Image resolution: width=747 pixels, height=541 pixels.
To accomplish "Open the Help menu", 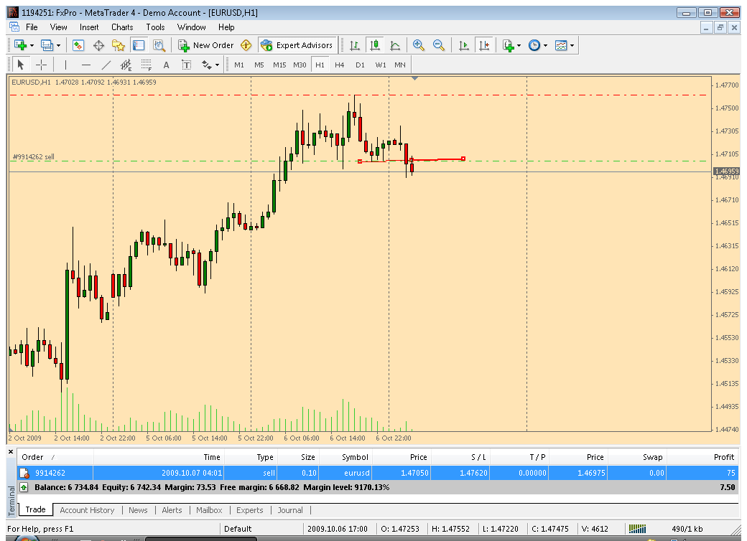I will point(226,27).
